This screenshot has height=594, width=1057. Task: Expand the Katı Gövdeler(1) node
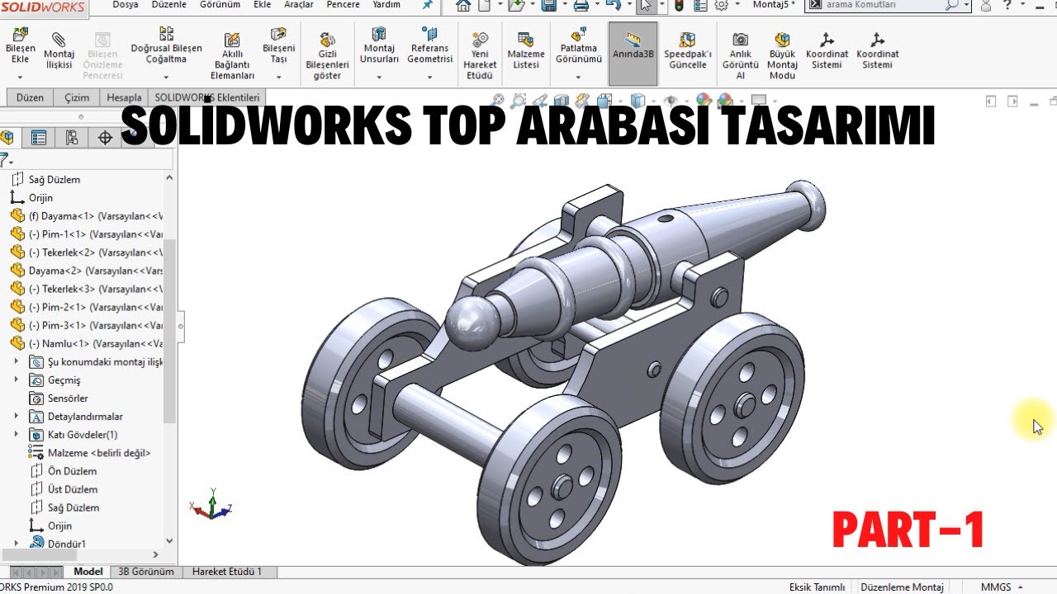pyautogui.click(x=16, y=434)
